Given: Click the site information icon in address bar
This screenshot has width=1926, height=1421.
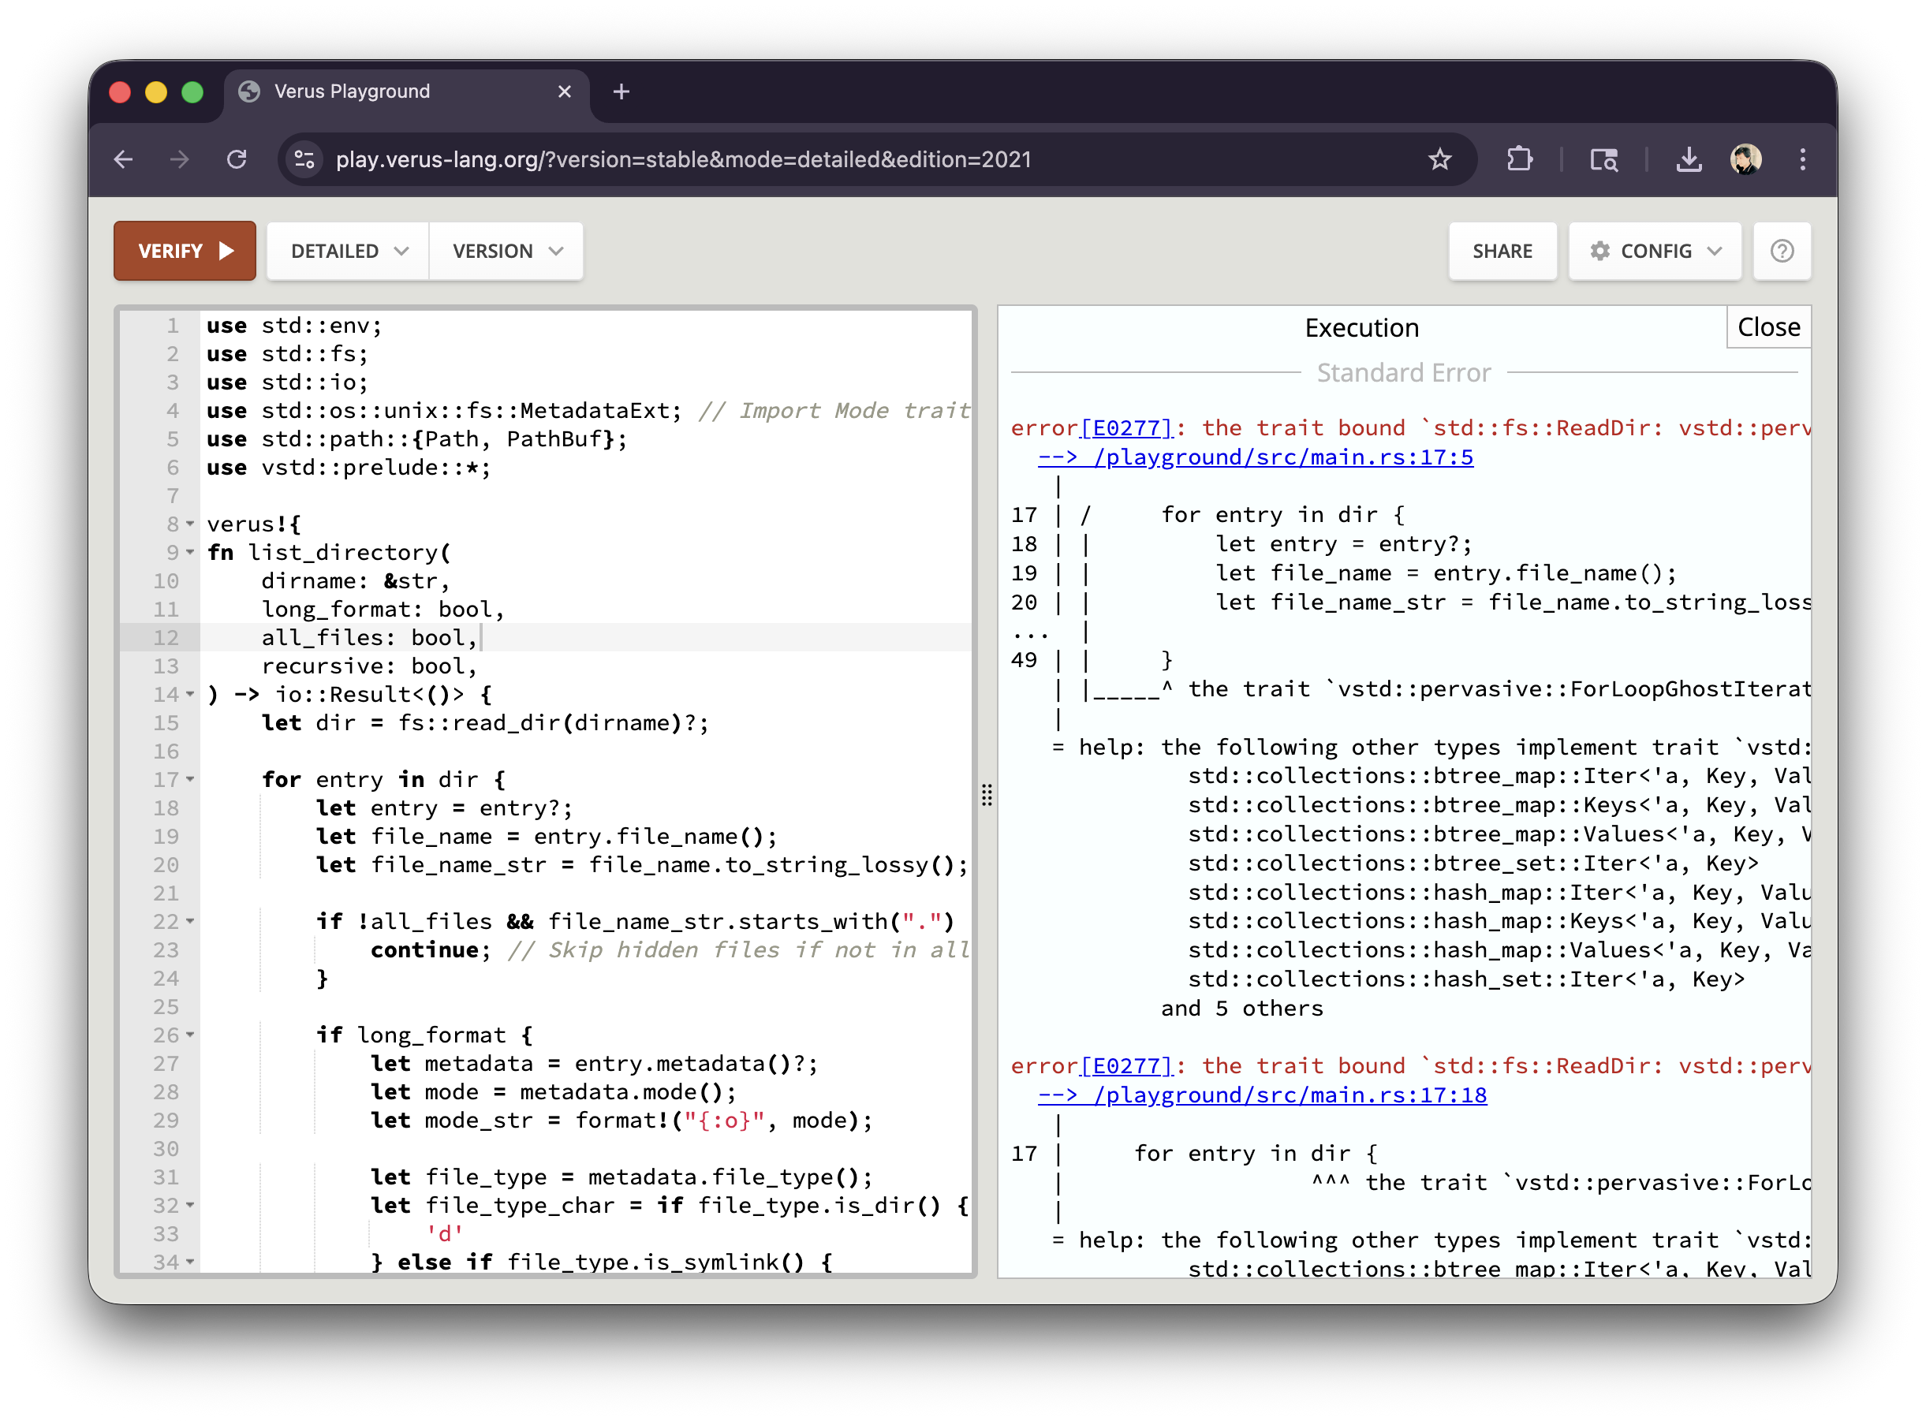Looking at the screenshot, I should 304,159.
